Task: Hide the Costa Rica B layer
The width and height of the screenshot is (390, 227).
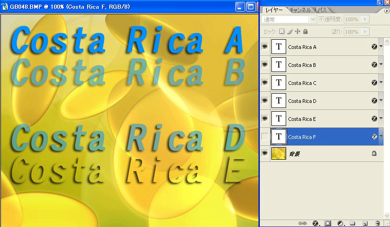Action: [264, 65]
